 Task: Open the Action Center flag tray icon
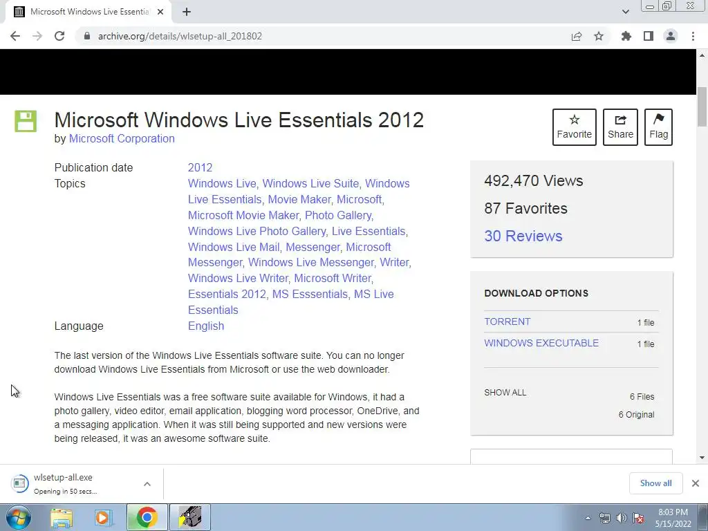click(638, 518)
